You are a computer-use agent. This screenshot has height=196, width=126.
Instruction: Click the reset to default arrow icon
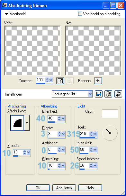point(118,94)
